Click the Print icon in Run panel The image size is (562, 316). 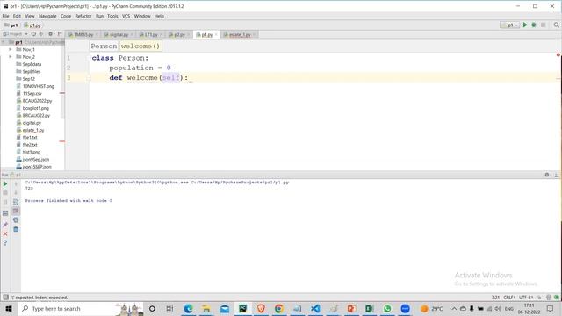[x=16, y=220]
